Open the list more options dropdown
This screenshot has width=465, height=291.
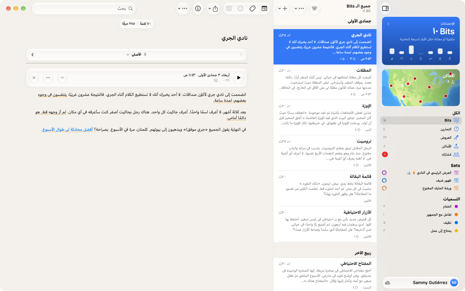point(299,9)
